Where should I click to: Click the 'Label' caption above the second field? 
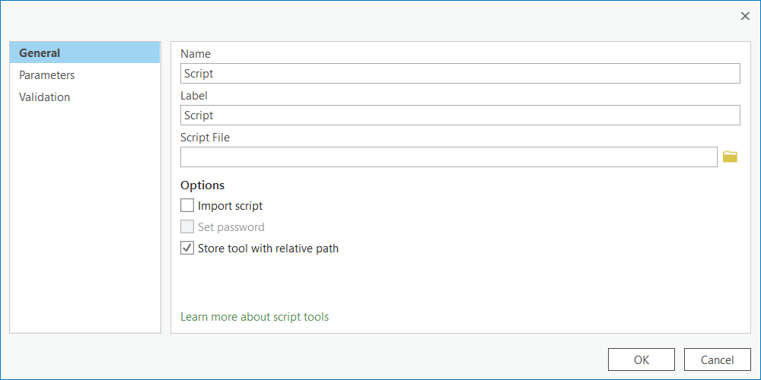coord(194,96)
